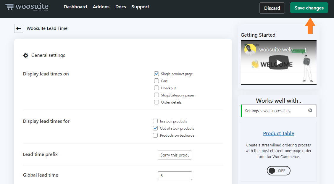Image resolution: width=334 pixels, height=184 pixels.
Task: Focus the Global lead time field
Action: (175, 176)
